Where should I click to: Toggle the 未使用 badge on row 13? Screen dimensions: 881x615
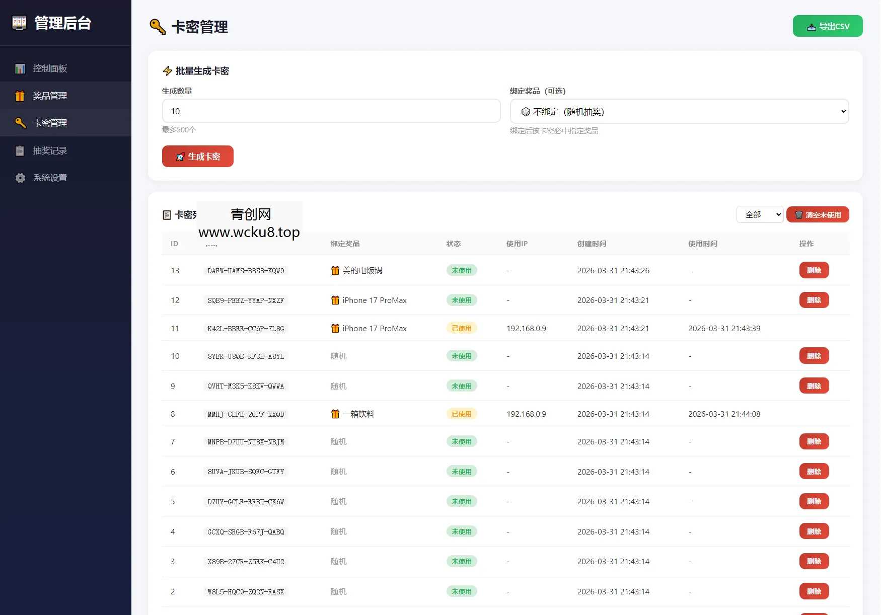461,270
